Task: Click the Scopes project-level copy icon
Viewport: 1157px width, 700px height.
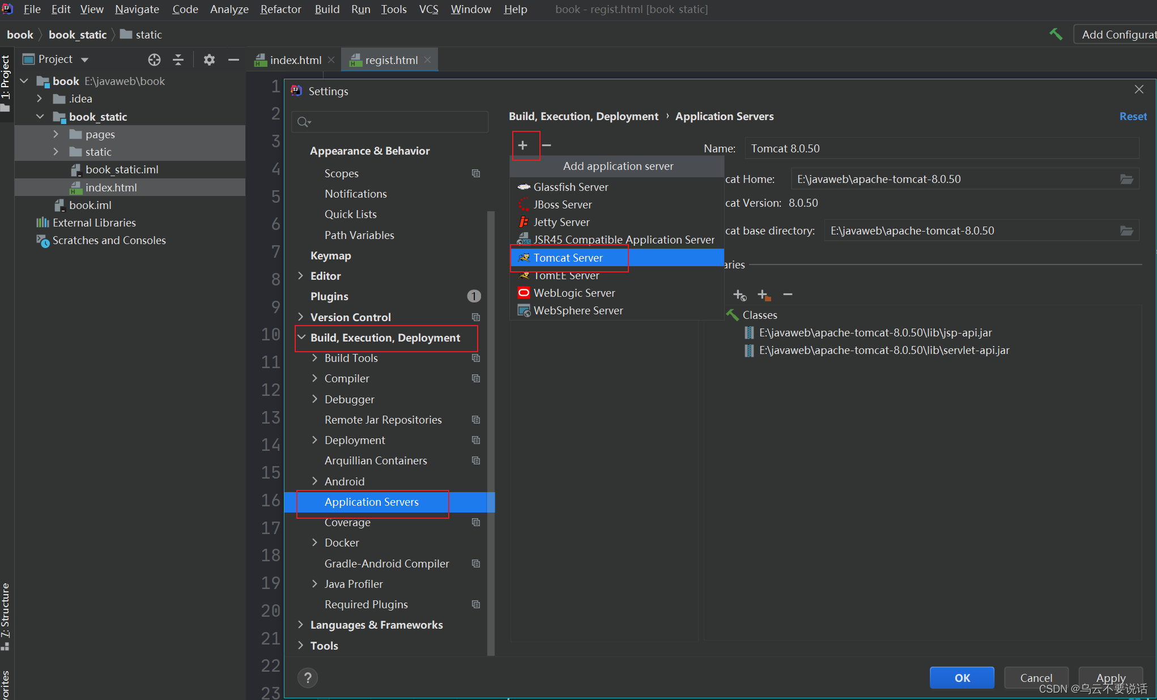Action: click(x=476, y=173)
